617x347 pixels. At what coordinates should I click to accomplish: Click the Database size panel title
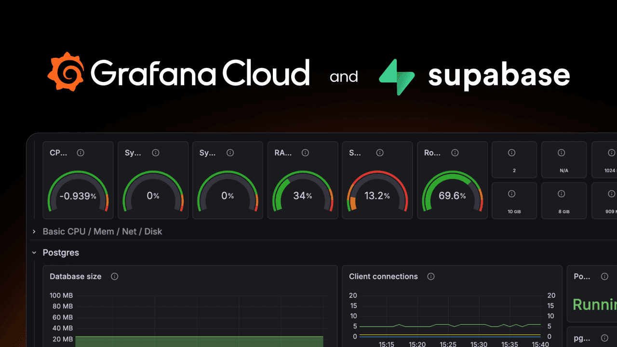76,277
